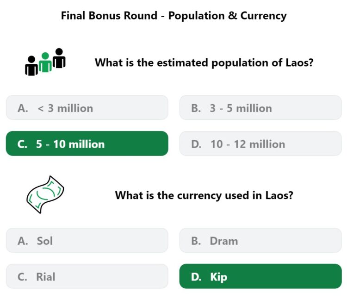Viewport: 347px width, 299px height.
Task: Select the highlighted 5 - 10 million answer
Action: (x=87, y=143)
